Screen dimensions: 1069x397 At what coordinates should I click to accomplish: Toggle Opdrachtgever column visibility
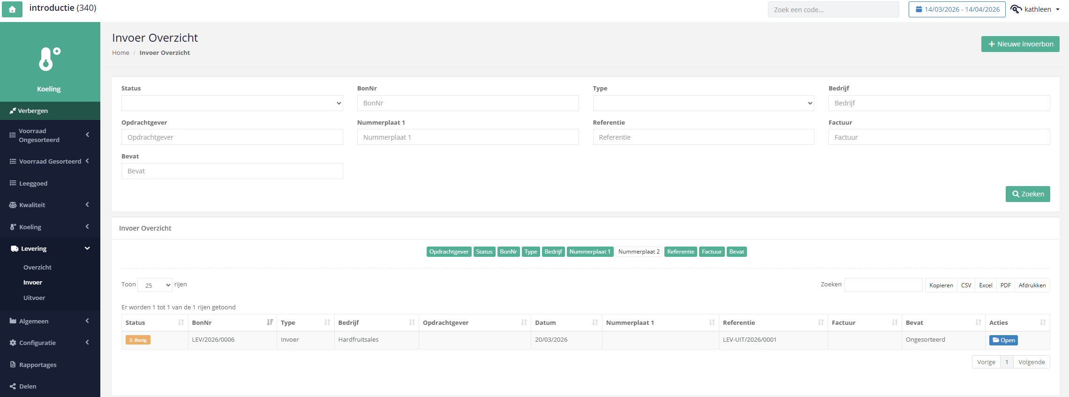point(449,252)
